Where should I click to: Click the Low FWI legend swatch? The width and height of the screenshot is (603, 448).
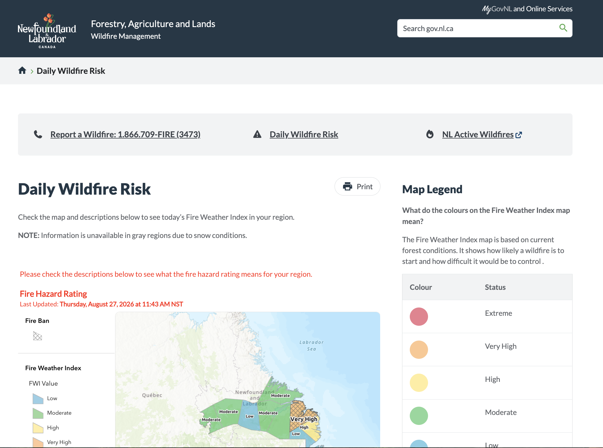(x=38, y=398)
